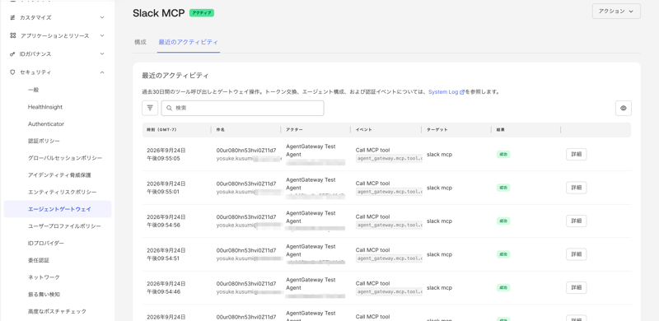Expand the アプリケーションとリソース chevron
The height and width of the screenshot is (321, 659).
point(102,35)
